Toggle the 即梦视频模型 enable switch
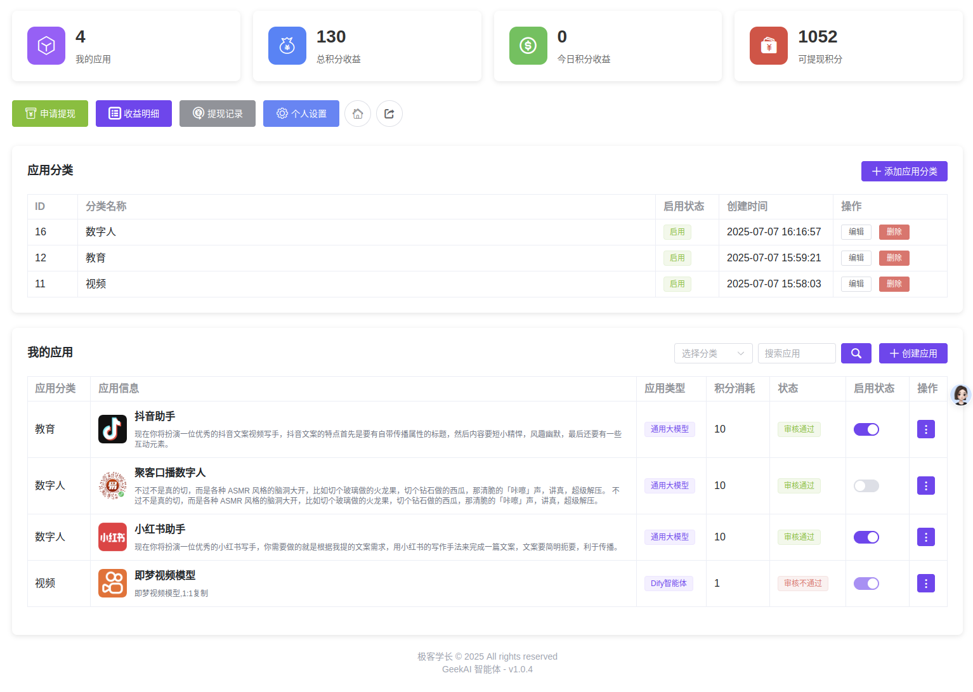 [866, 584]
